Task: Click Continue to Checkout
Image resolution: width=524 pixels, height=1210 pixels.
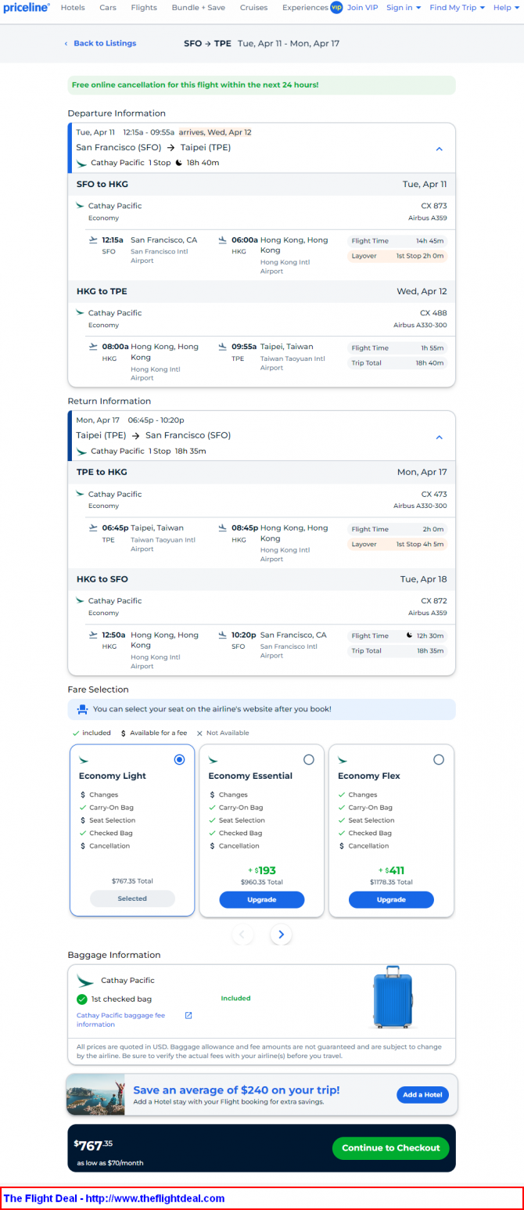Action: [391, 1148]
